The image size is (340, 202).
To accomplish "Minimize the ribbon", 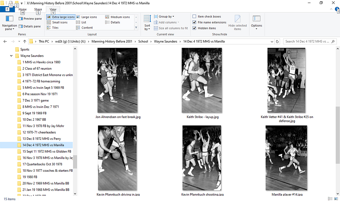I will click(x=331, y=9).
